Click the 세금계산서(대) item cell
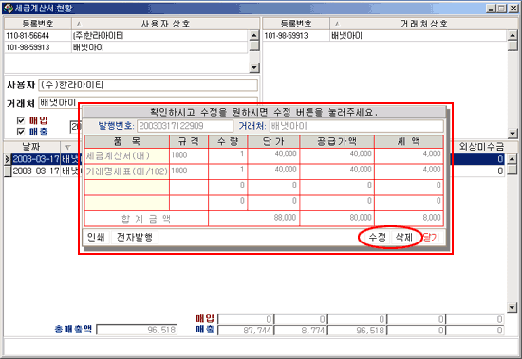 [127, 155]
